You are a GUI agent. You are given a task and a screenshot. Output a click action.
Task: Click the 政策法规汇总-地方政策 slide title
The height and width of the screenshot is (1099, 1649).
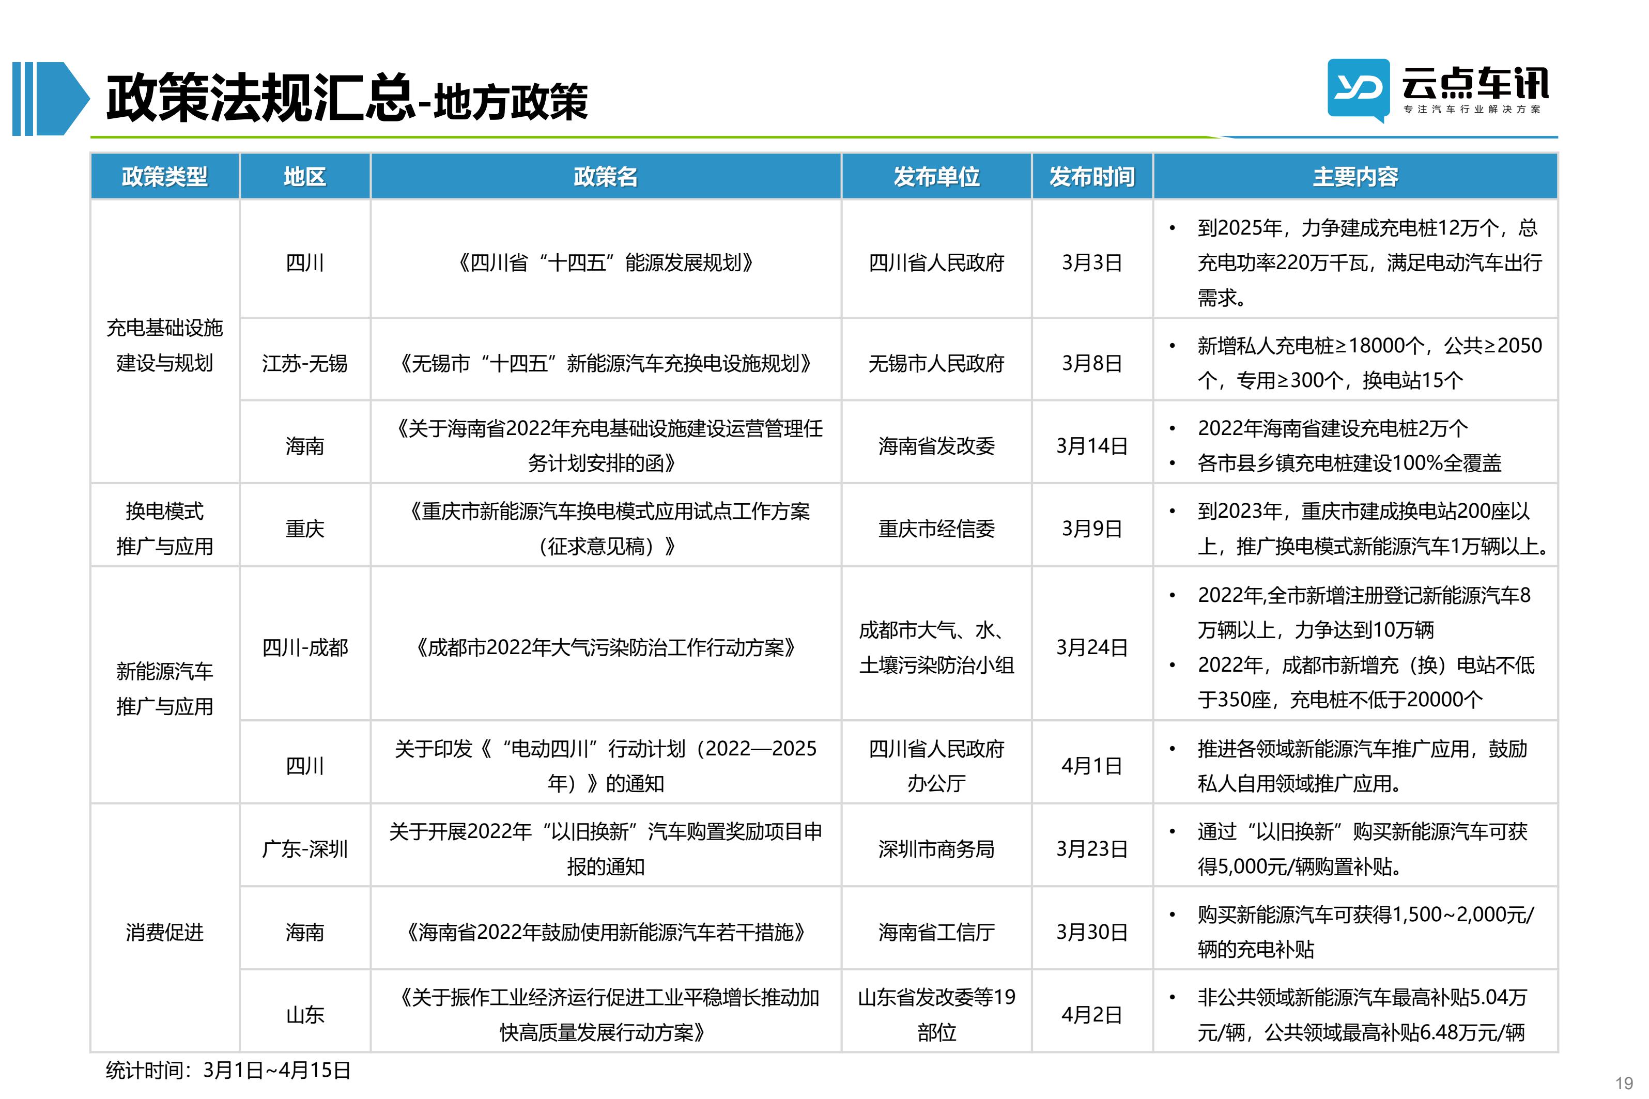pyautogui.click(x=347, y=99)
